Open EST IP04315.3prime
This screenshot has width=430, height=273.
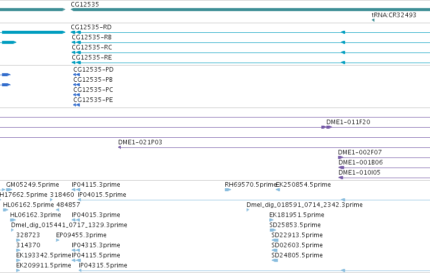[95, 246]
